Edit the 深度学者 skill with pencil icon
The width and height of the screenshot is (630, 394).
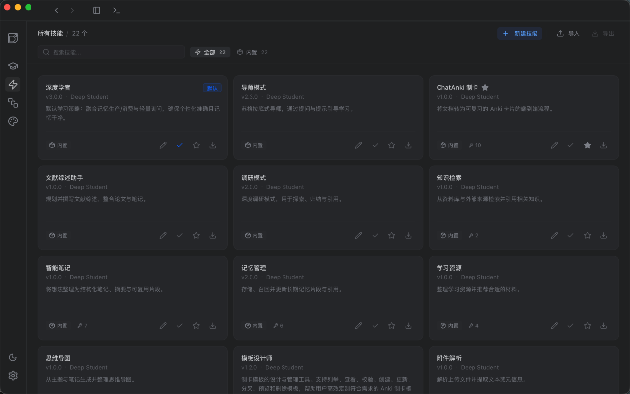163,145
